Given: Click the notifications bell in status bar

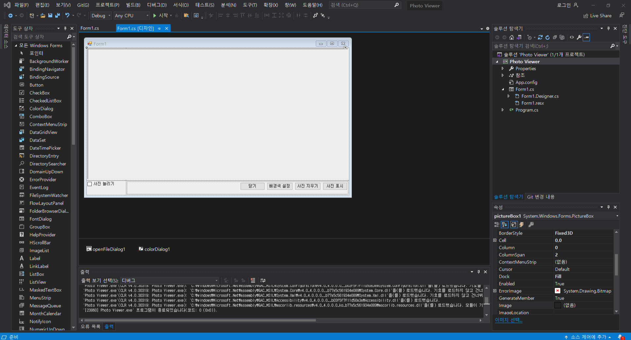Looking at the screenshot, I should pos(620,337).
